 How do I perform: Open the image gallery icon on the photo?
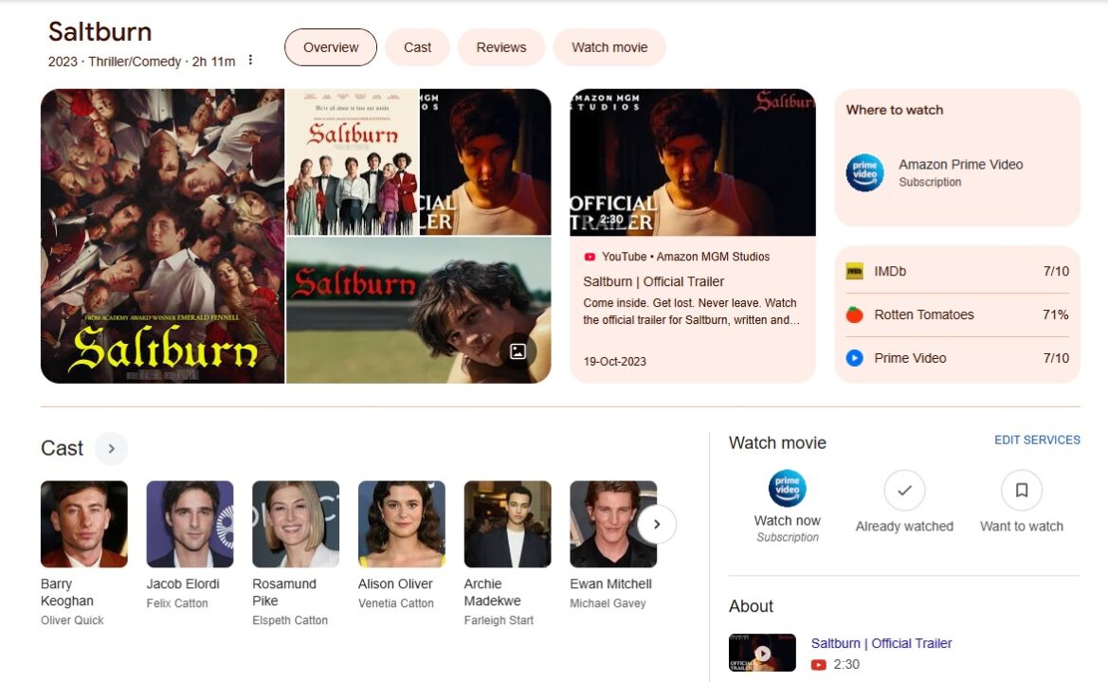coord(518,350)
